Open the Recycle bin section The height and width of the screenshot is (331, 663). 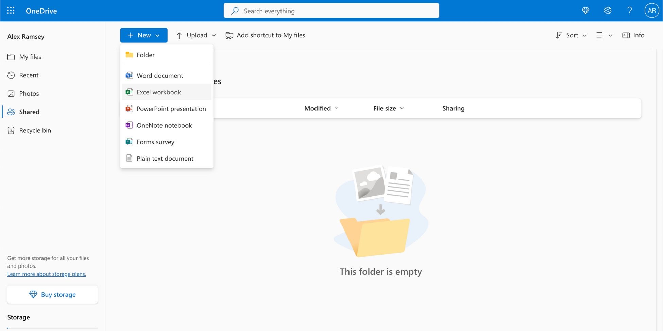[x=35, y=130]
